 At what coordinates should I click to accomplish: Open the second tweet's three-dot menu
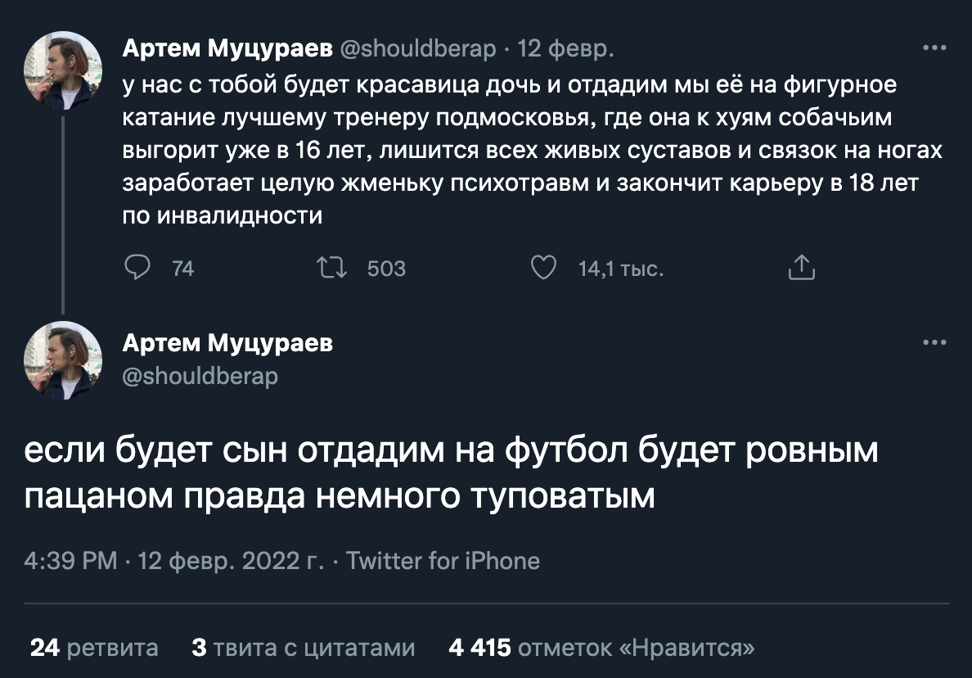(934, 343)
